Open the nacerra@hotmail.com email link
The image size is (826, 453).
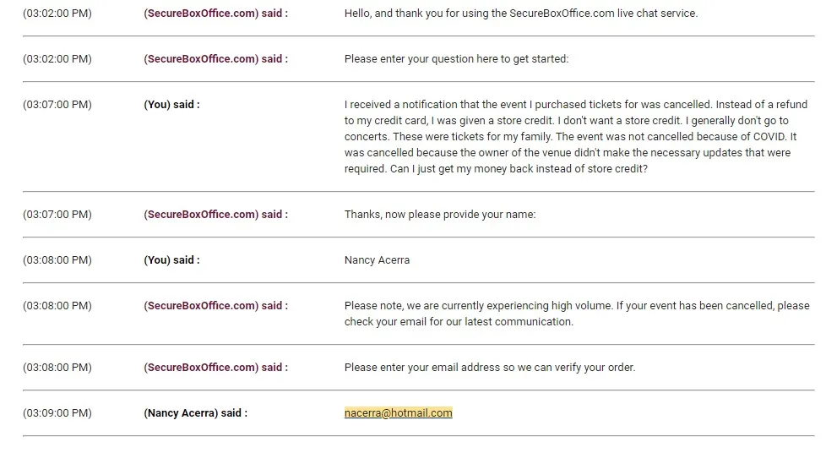coord(398,413)
